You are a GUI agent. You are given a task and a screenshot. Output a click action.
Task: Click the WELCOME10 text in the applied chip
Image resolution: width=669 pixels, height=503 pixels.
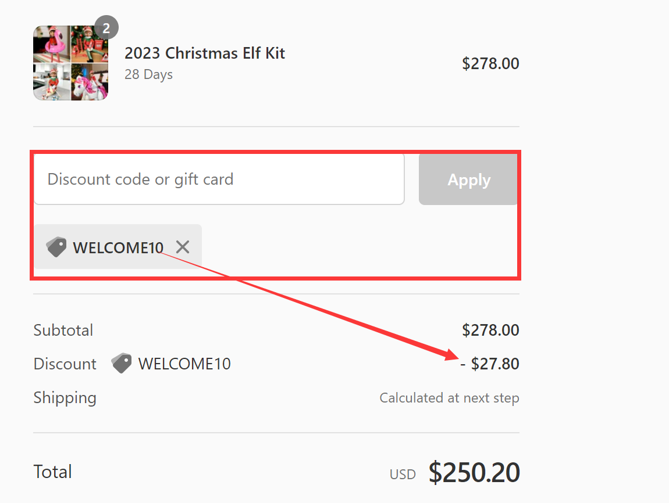(x=118, y=247)
